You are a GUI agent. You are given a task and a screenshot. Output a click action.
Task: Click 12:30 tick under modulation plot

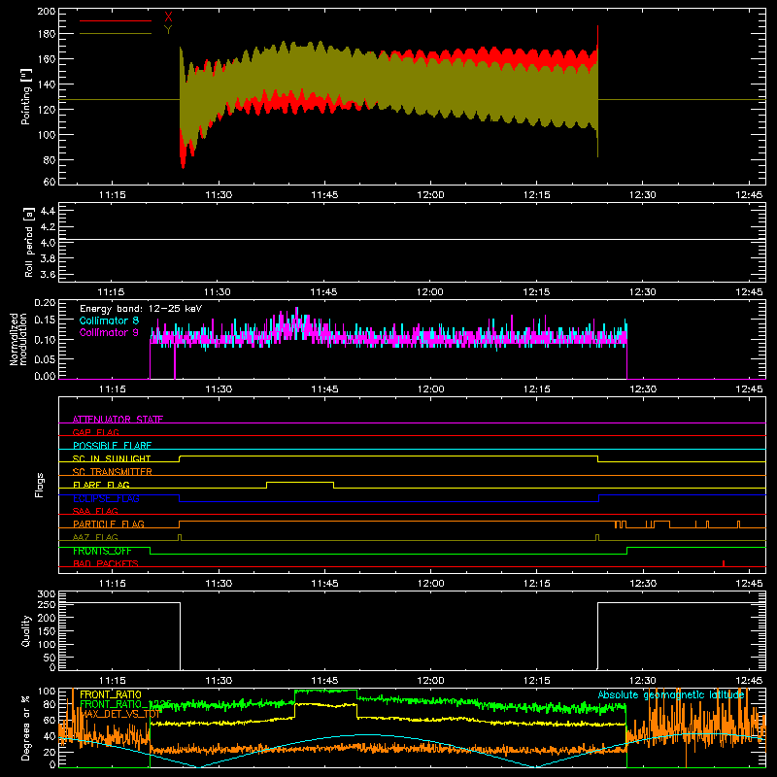click(643, 389)
